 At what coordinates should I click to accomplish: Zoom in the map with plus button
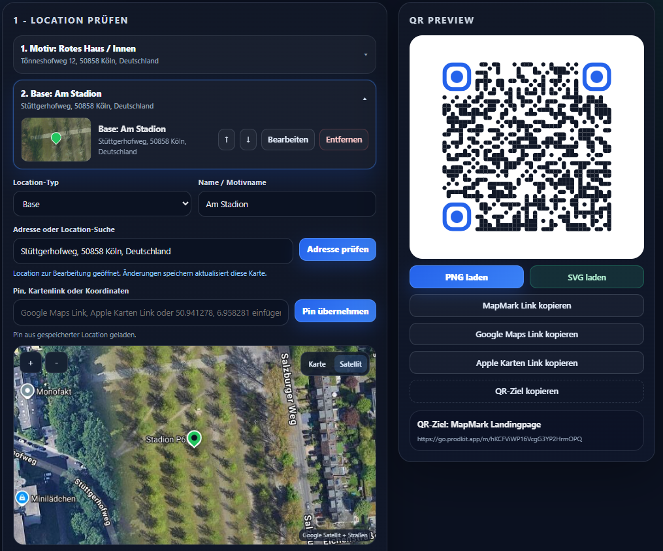point(31,363)
